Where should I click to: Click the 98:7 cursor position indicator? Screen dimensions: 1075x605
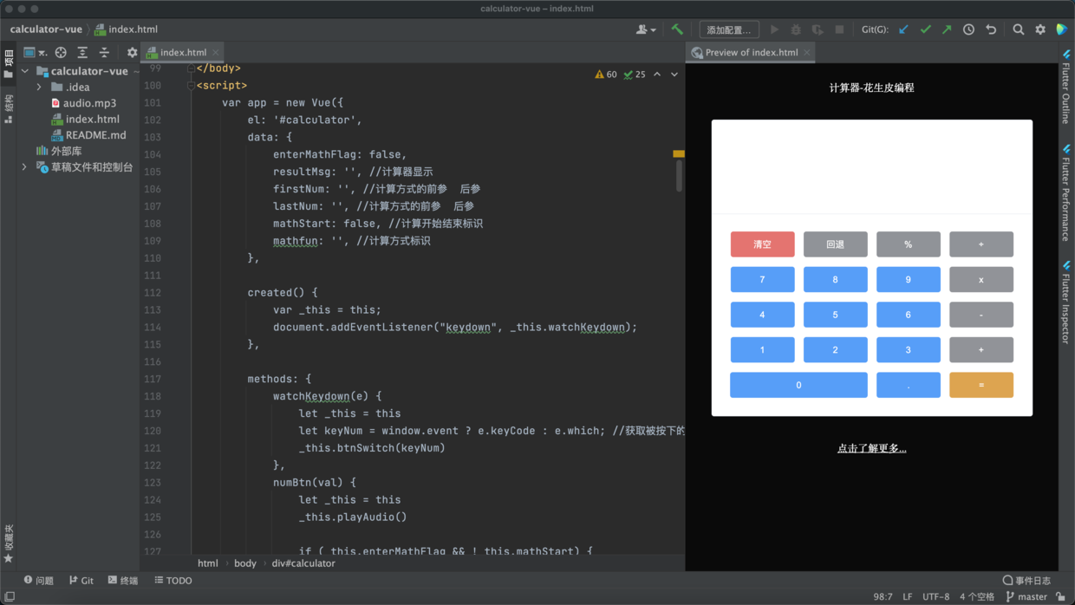(883, 596)
